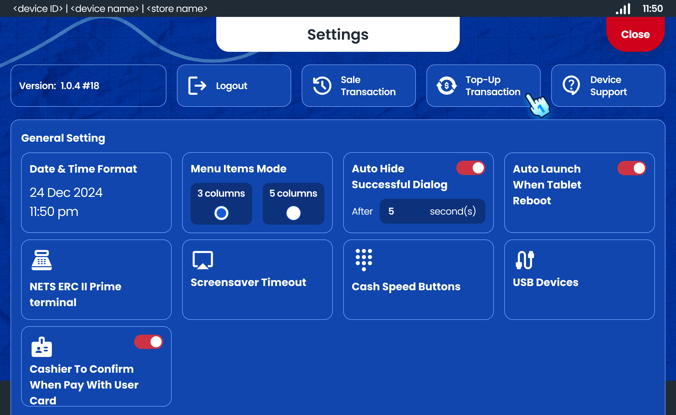Click the cashier ID badge icon

[42, 347]
